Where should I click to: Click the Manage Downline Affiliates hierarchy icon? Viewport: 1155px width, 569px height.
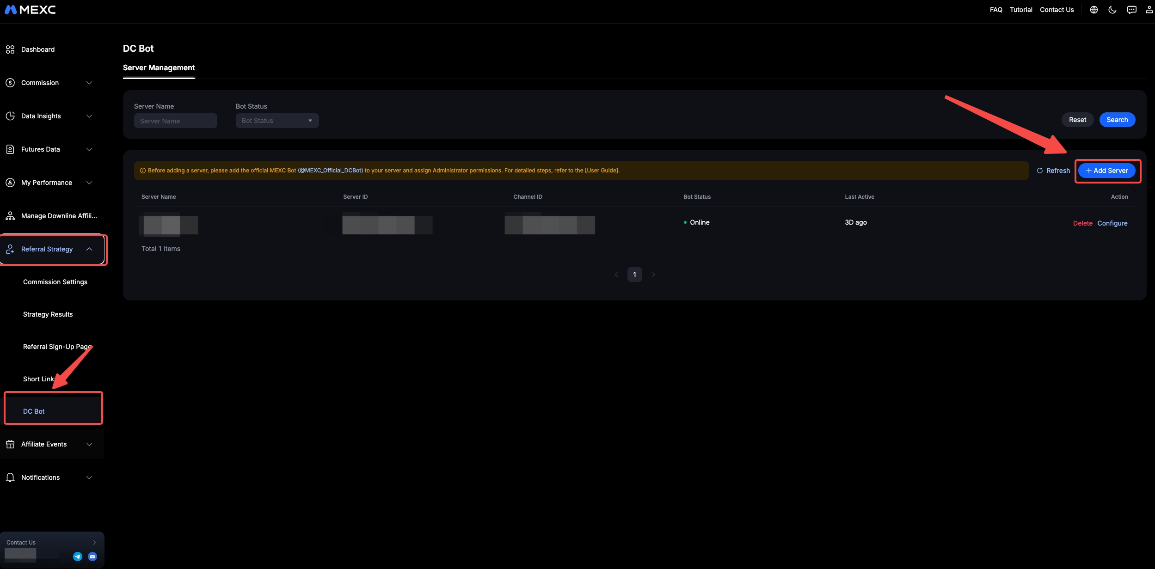pyautogui.click(x=10, y=216)
